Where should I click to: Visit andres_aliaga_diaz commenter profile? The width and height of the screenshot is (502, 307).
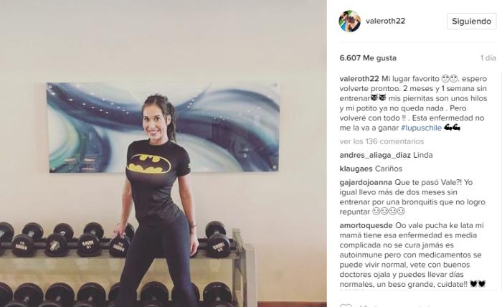tap(375, 155)
